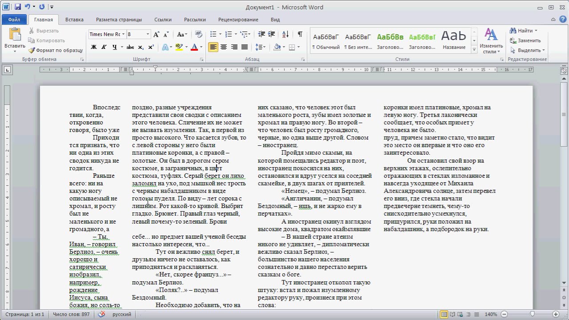This screenshot has height=320, width=569.
Task: Click the Grow Font icon
Action: pyautogui.click(x=156, y=34)
